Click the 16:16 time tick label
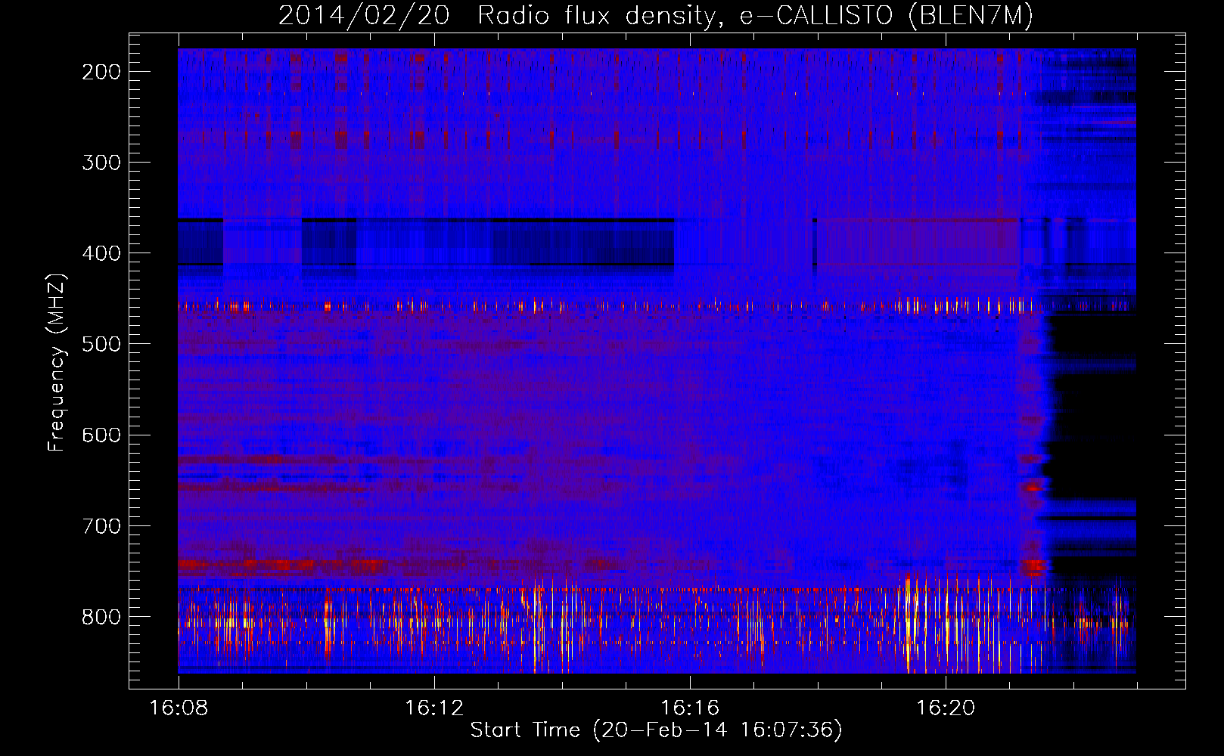Screen dimensions: 1224x756 [x=690, y=708]
